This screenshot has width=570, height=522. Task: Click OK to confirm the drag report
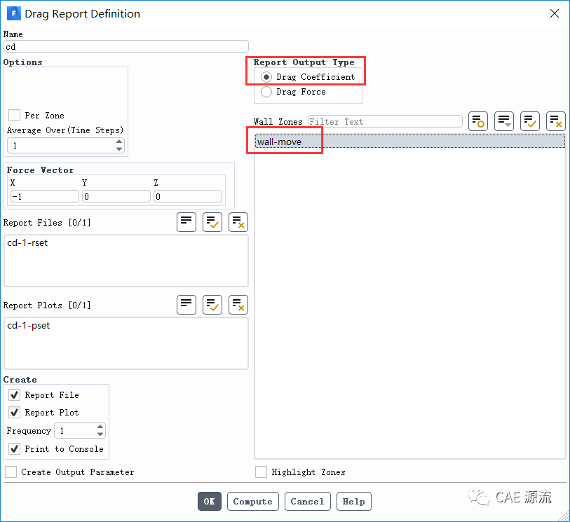click(209, 502)
